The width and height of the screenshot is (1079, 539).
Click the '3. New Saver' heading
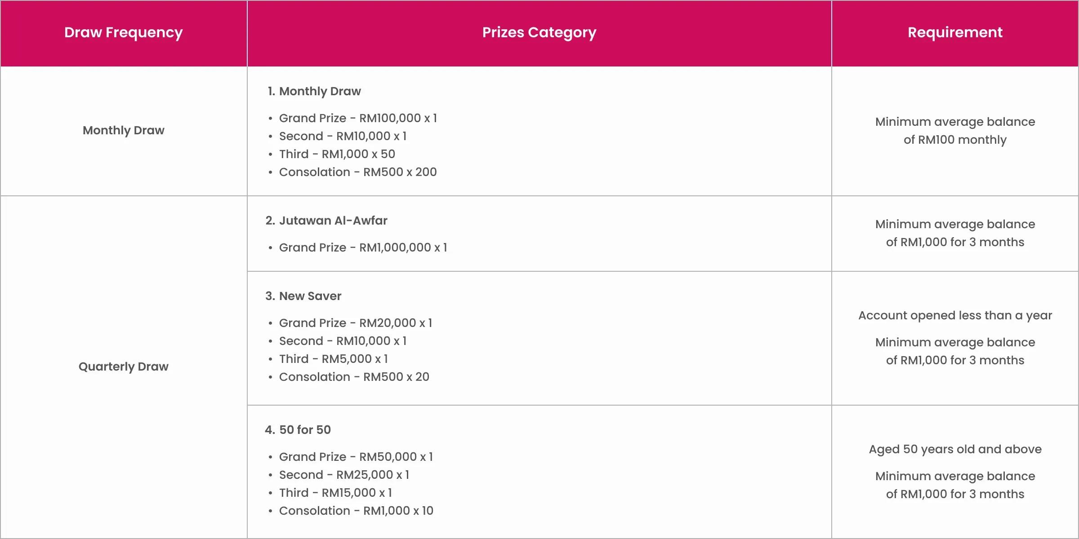303,296
